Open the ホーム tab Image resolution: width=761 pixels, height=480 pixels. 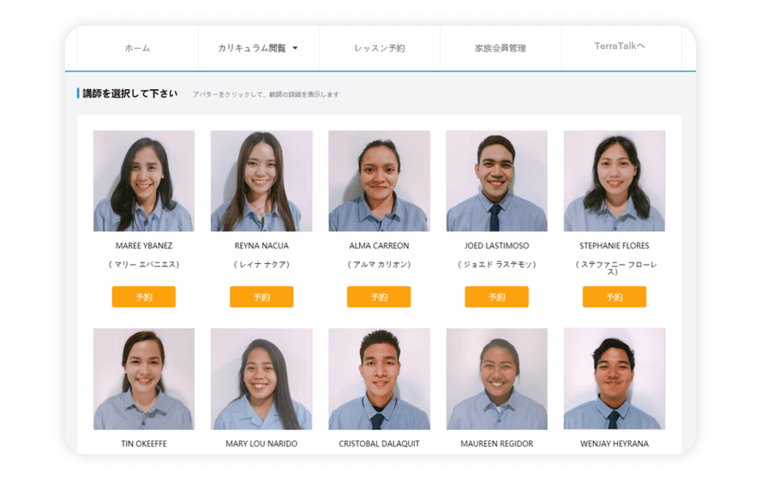[137, 48]
